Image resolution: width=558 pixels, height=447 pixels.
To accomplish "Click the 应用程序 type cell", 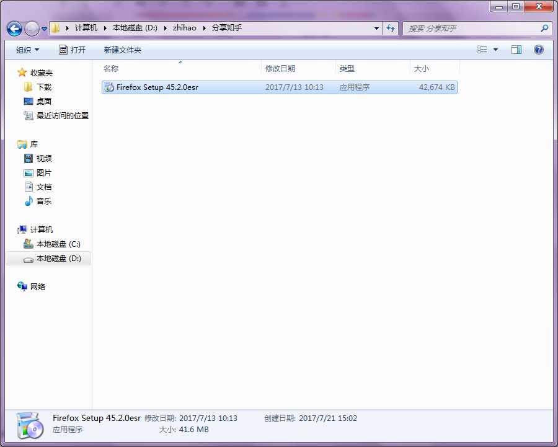I will (x=355, y=87).
